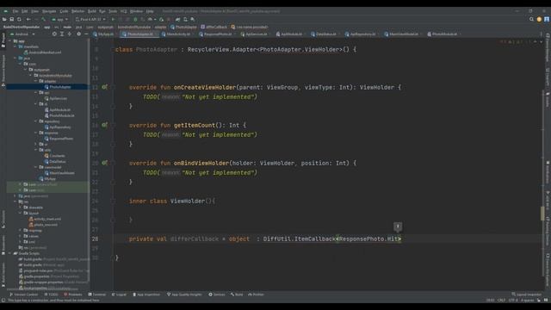Open the Navigate menu
The height and width of the screenshot is (310, 551).
49,11
